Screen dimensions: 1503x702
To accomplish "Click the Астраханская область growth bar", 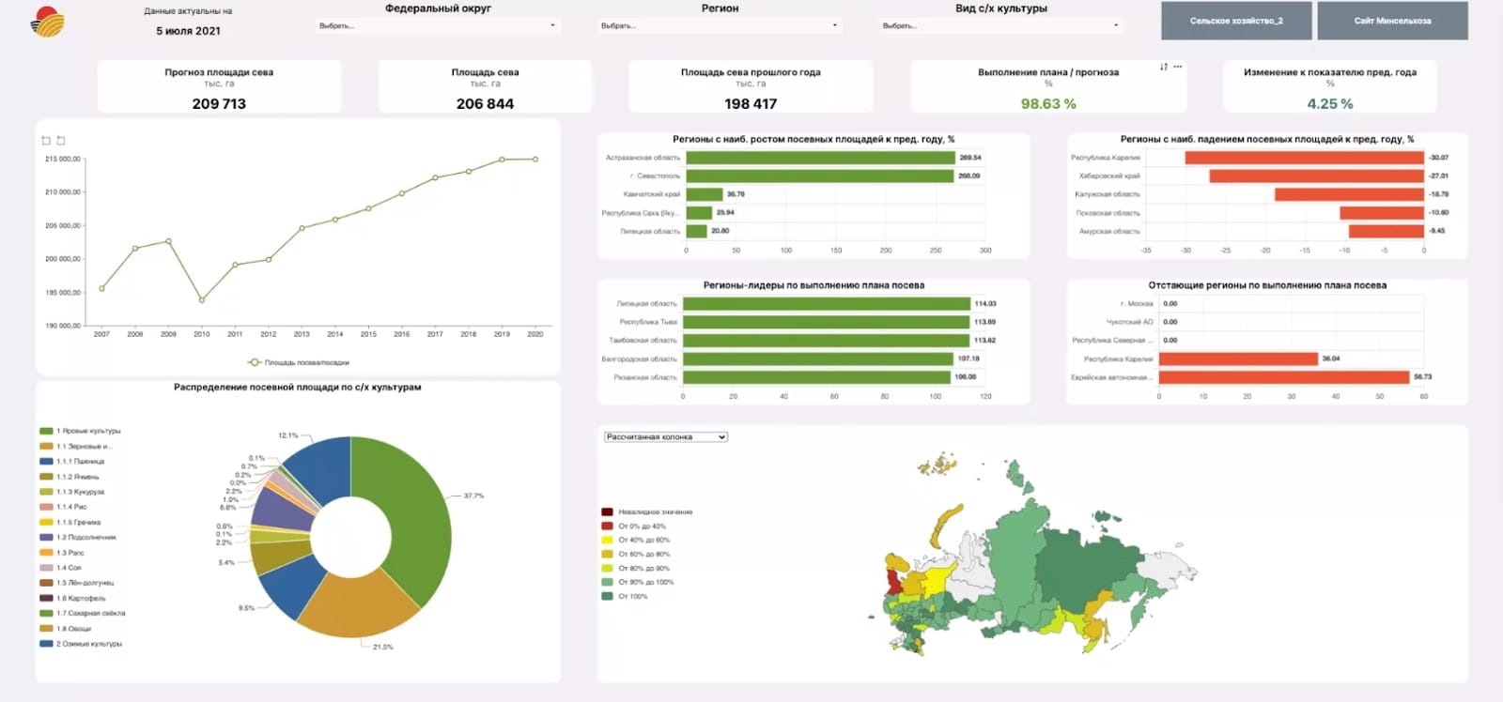I will tap(820, 158).
